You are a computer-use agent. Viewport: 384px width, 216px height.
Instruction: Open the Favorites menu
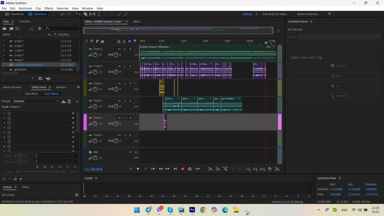pos(63,8)
